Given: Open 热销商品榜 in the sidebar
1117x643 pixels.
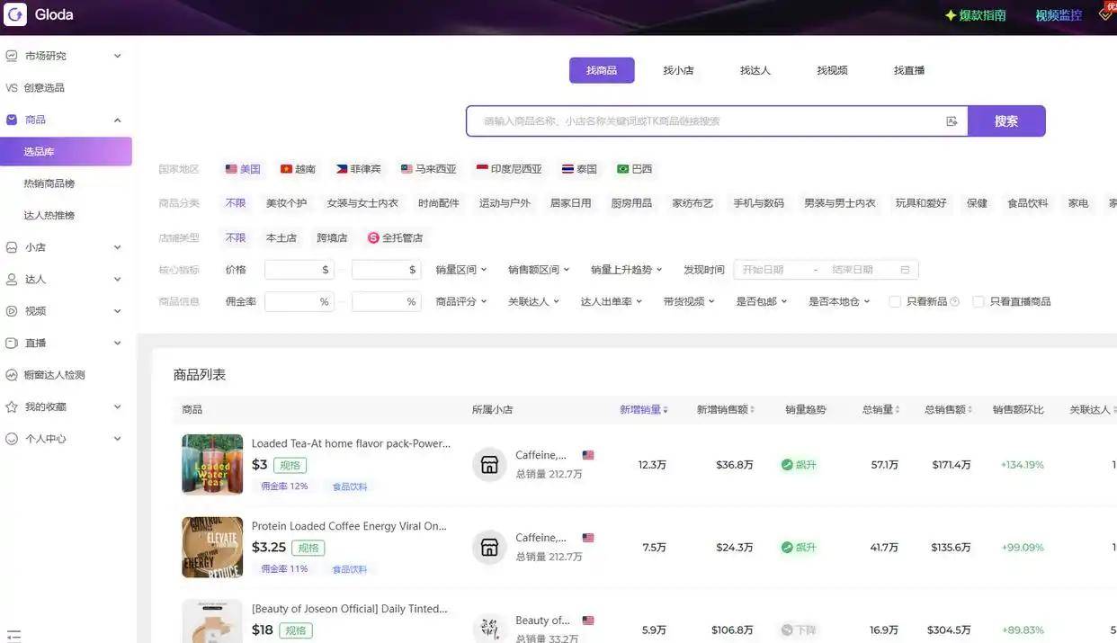Looking at the screenshot, I should pos(49,183).
